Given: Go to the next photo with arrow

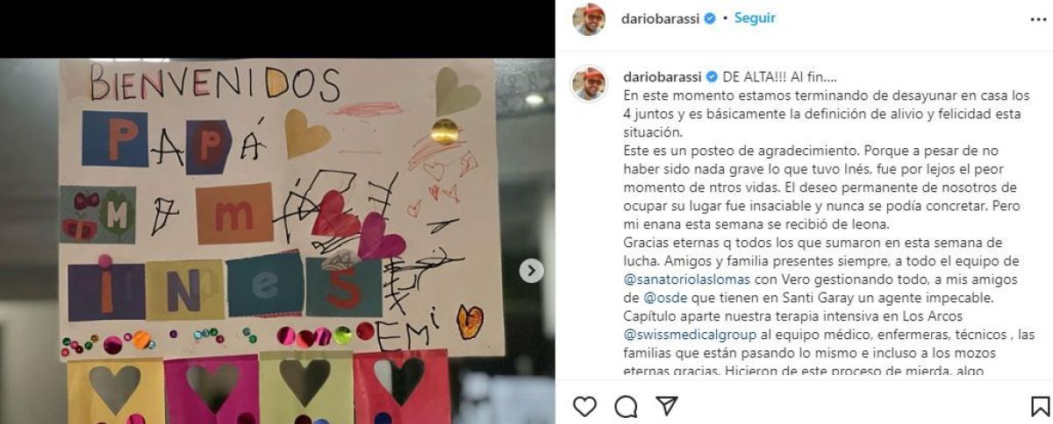Looking at the screenshot, I should click(532, 271).
